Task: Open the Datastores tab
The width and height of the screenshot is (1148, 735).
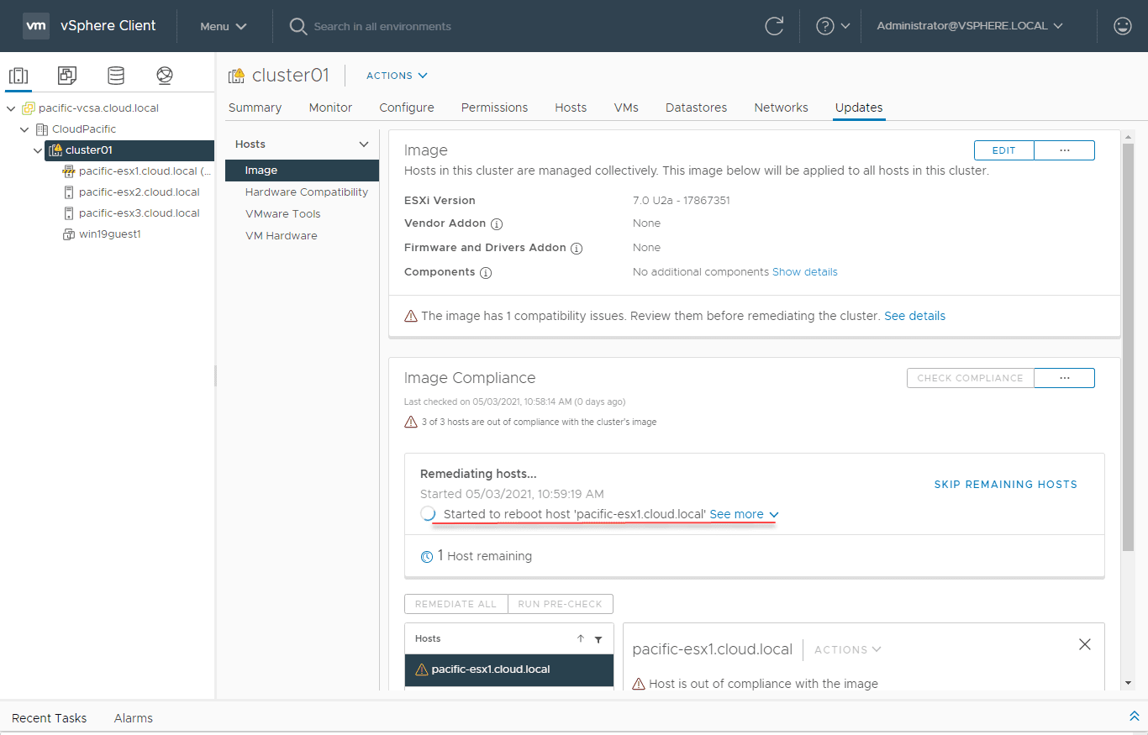Action: point(696,108)
